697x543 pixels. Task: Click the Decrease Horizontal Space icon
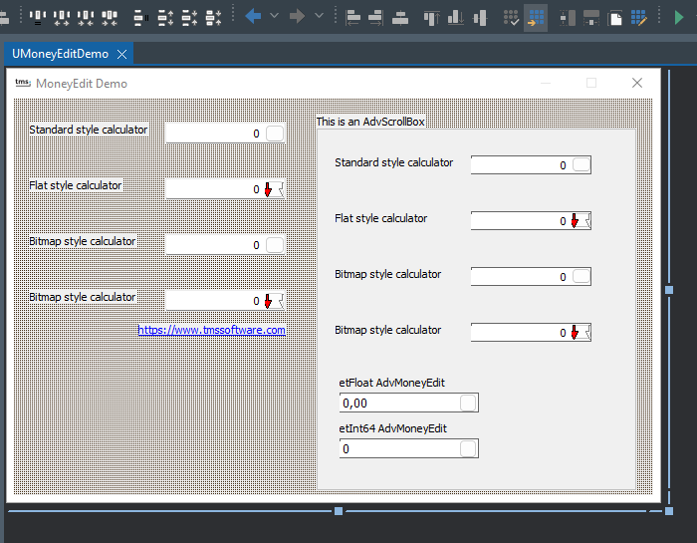(86, 17)
